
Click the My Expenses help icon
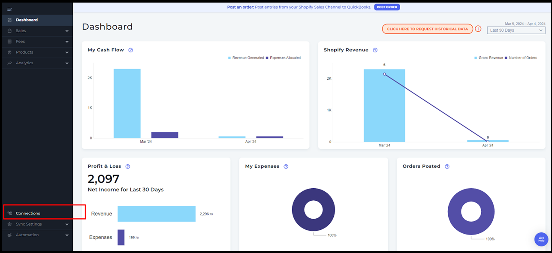pyautogui.click(x=286, y=166)
